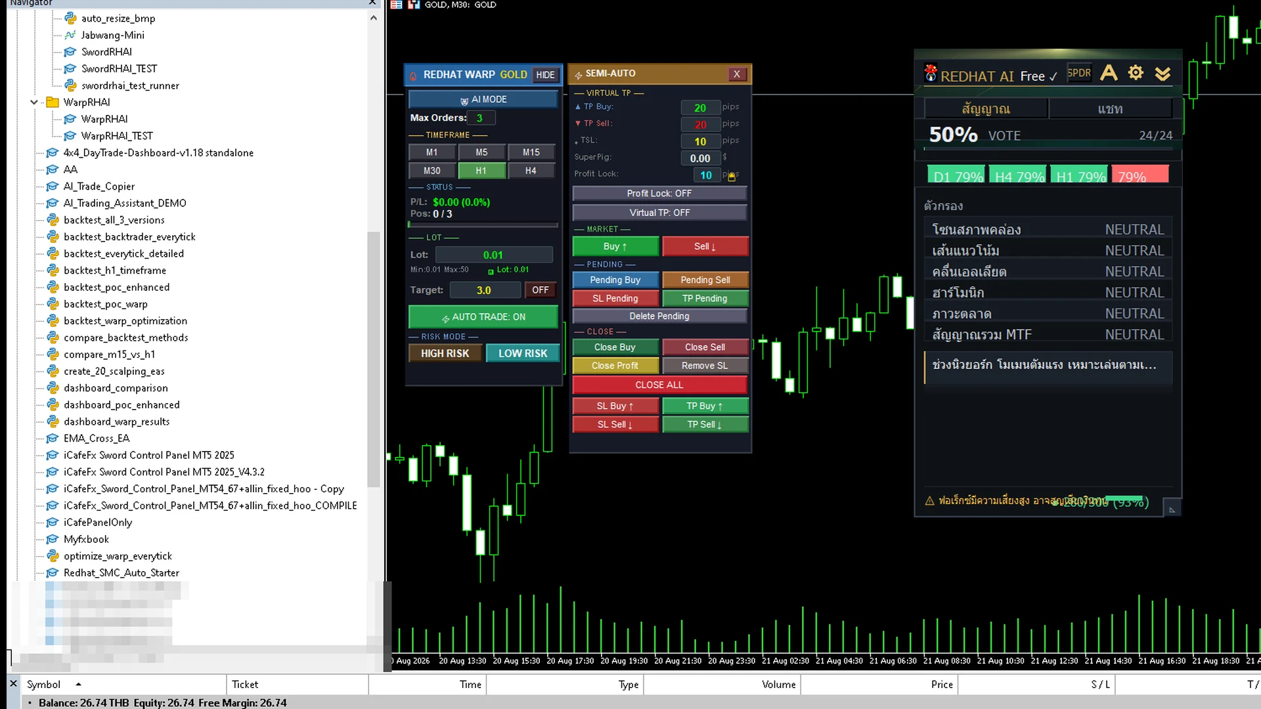This screenshot has width=1261, height=709.
Task: Turn off AUTO TRADE
Action: pos(483,317)
